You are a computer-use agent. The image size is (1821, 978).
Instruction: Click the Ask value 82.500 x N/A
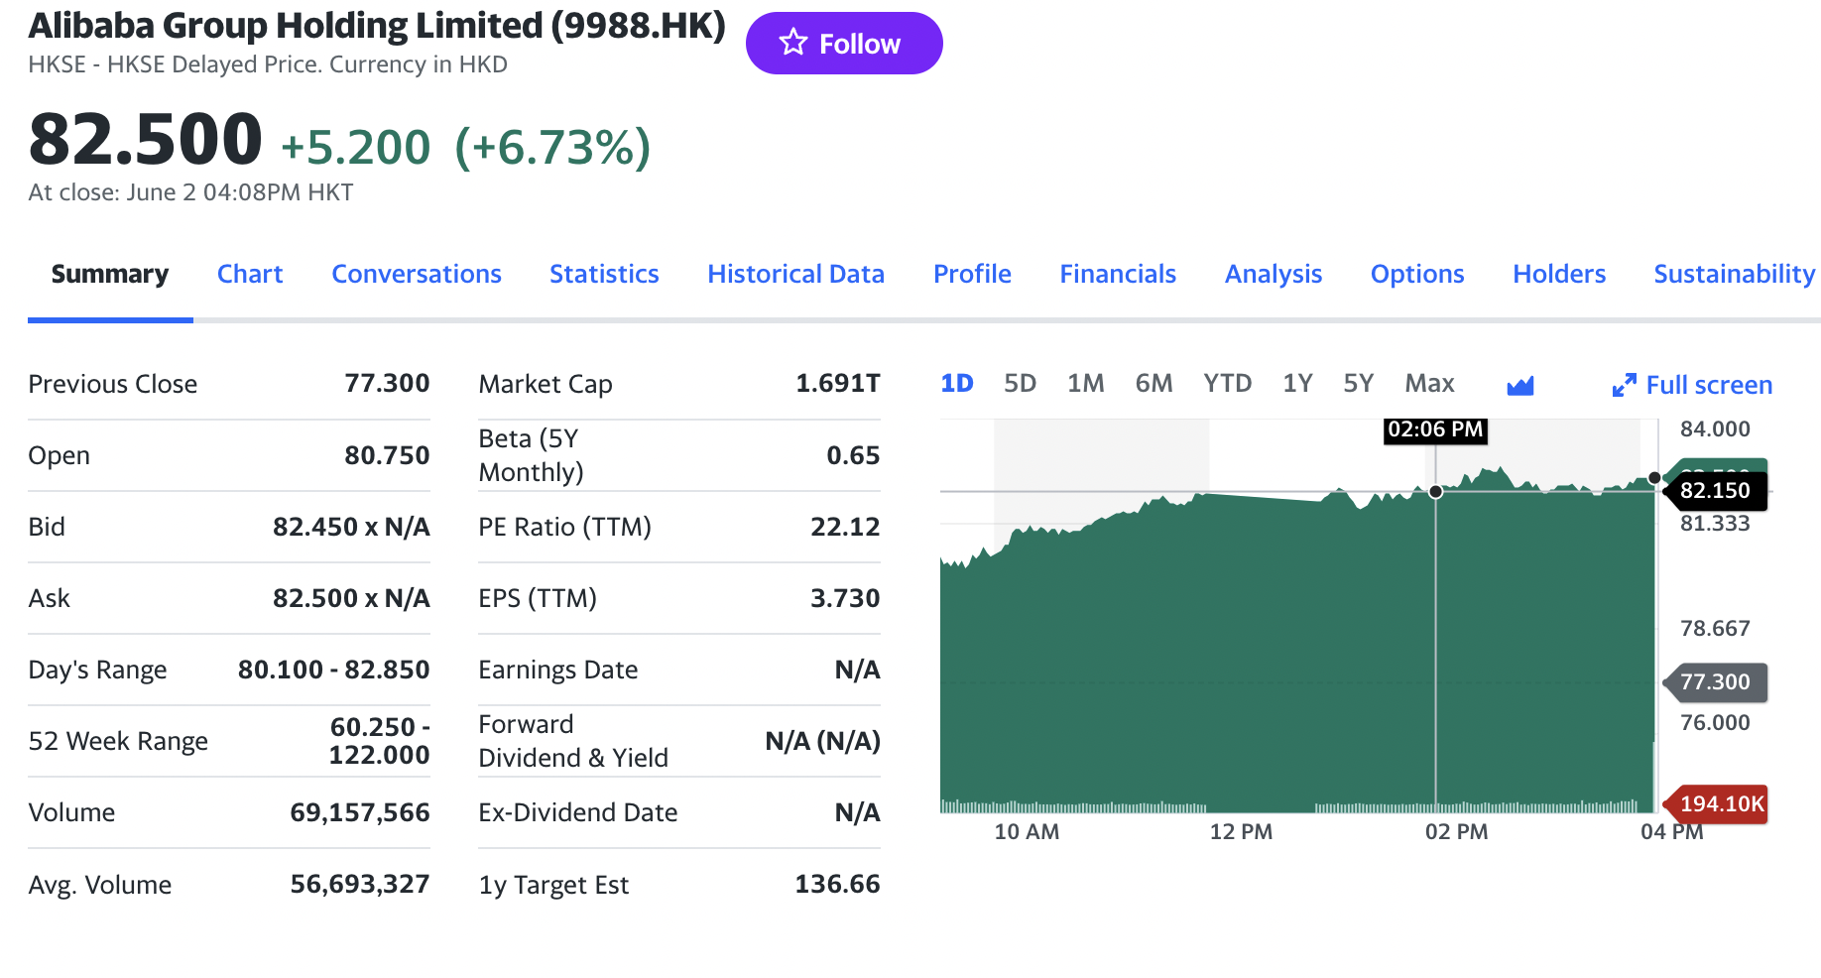[351, 598]
